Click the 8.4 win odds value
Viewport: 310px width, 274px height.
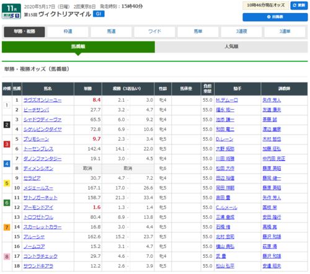point(97,100)
